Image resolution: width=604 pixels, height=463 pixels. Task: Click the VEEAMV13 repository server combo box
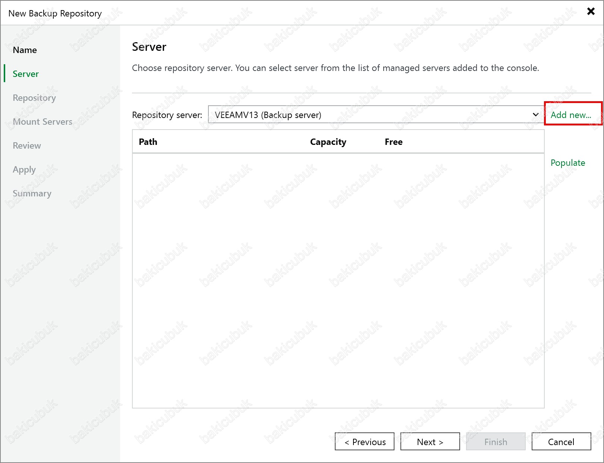click(369, 115)
